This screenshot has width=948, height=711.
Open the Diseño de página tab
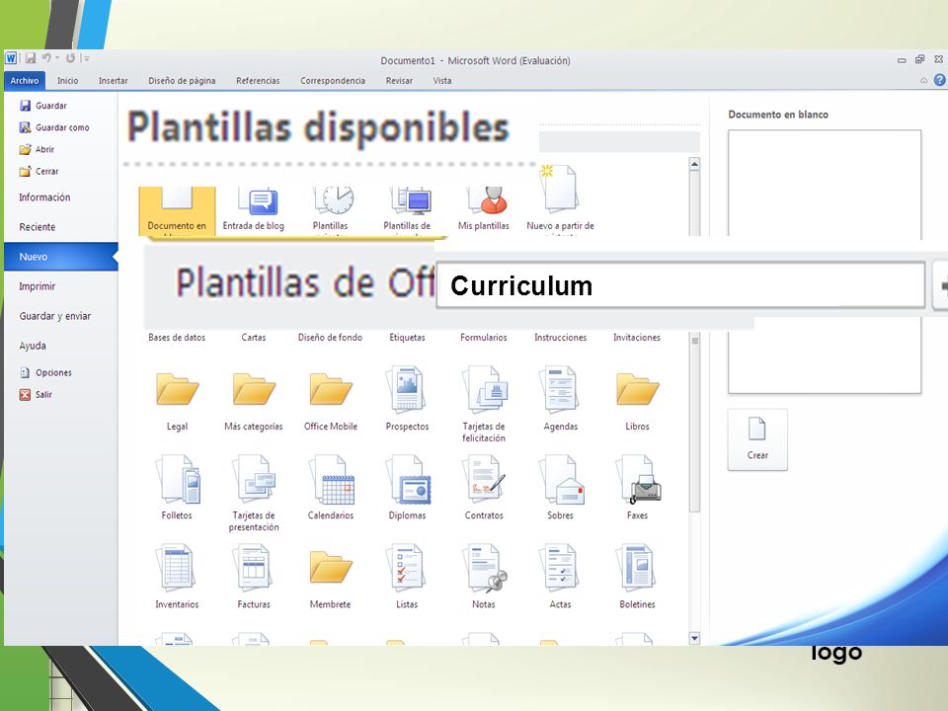(x=182, y=80)
